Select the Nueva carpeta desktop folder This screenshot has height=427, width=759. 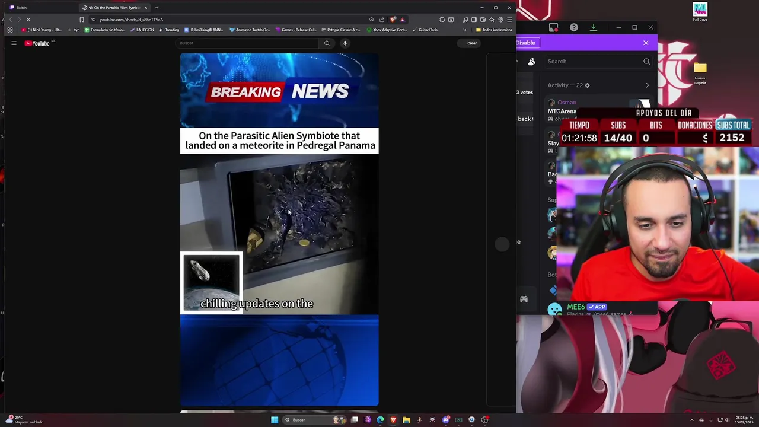click(x=700, y=73)
